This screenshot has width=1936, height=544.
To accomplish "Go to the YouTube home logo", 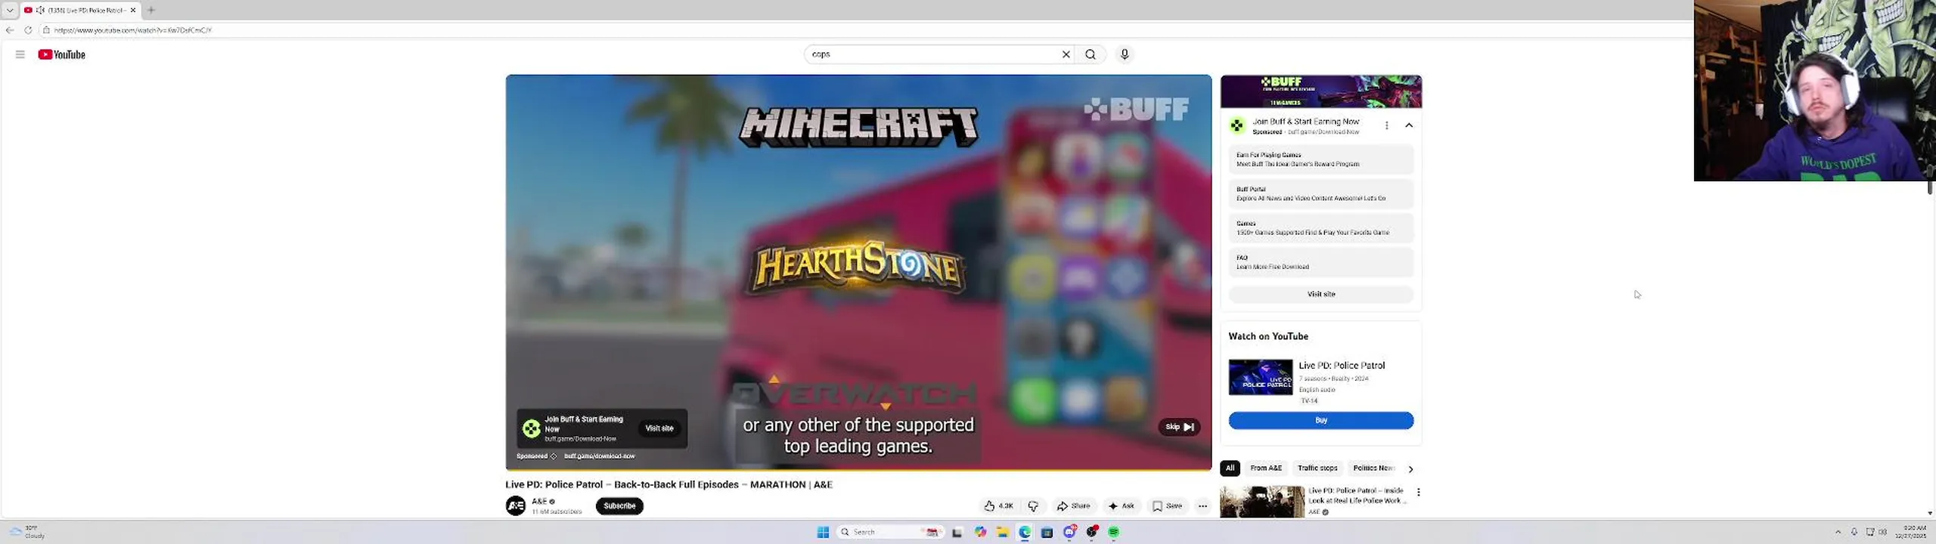I will coord(62,54).
